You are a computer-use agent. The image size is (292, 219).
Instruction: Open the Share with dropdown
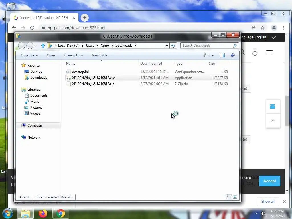pos(73,55)
